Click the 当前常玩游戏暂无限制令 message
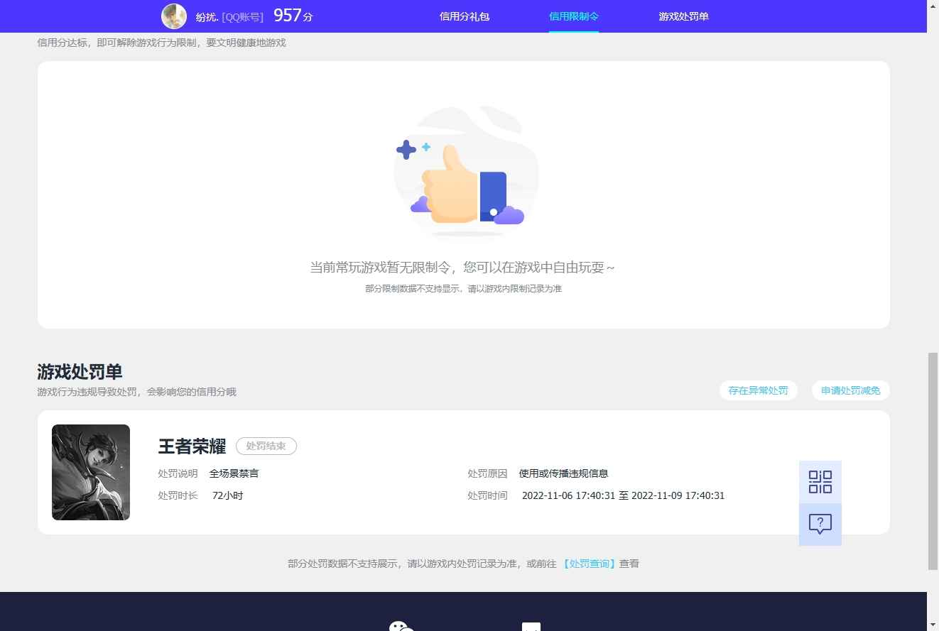The height and width of the screenshot is (631, 939). click(462, 268)
